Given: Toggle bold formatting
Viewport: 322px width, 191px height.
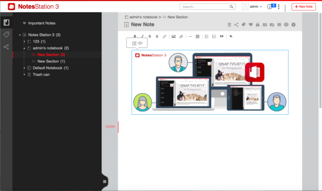Looking at the screenshot, I should point(135,36).
